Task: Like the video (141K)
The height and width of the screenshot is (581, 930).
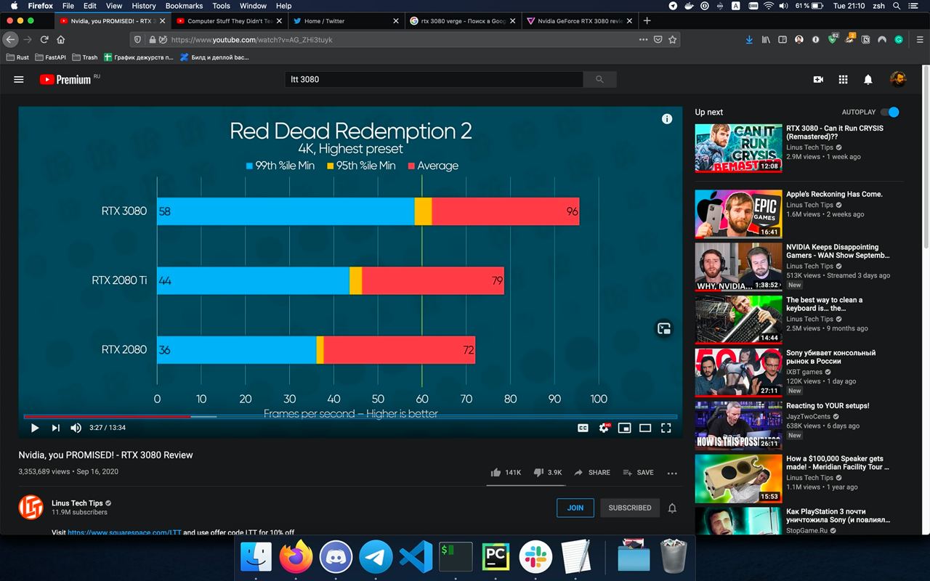Action: tap(506, 472)
